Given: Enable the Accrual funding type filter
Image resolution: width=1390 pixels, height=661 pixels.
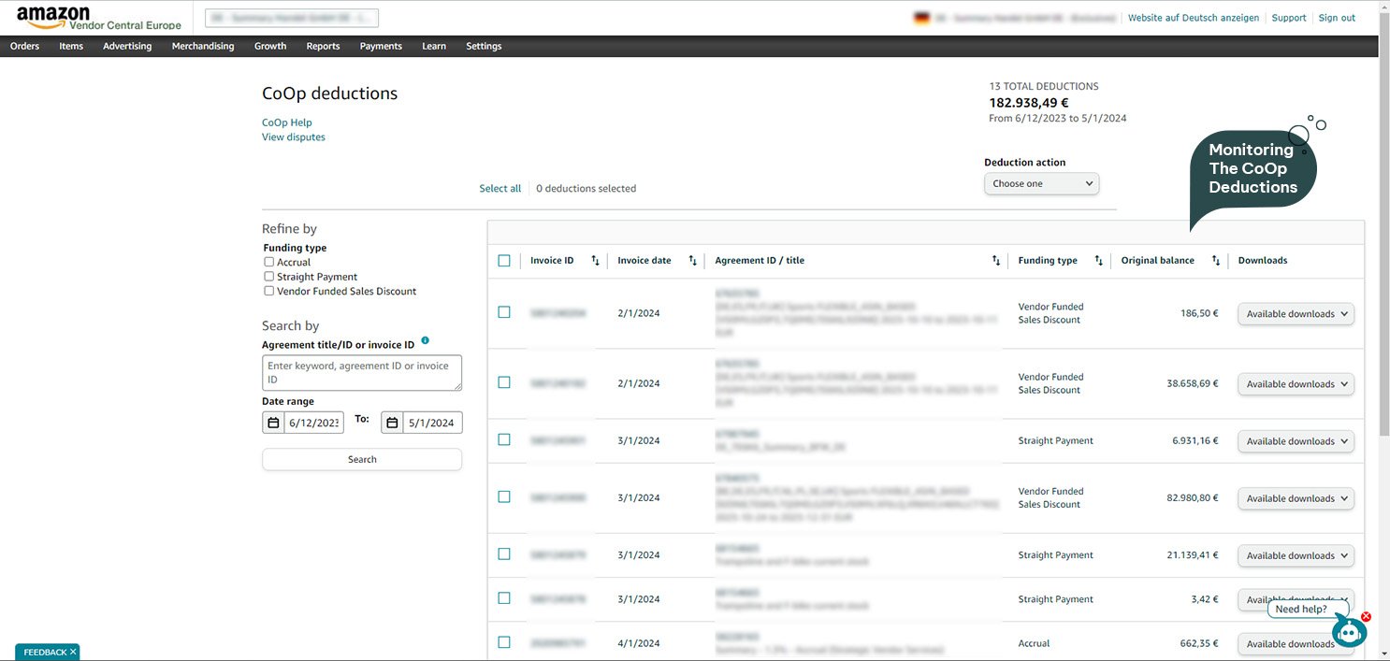Looking at the screenshot, I should click(269, 263).
